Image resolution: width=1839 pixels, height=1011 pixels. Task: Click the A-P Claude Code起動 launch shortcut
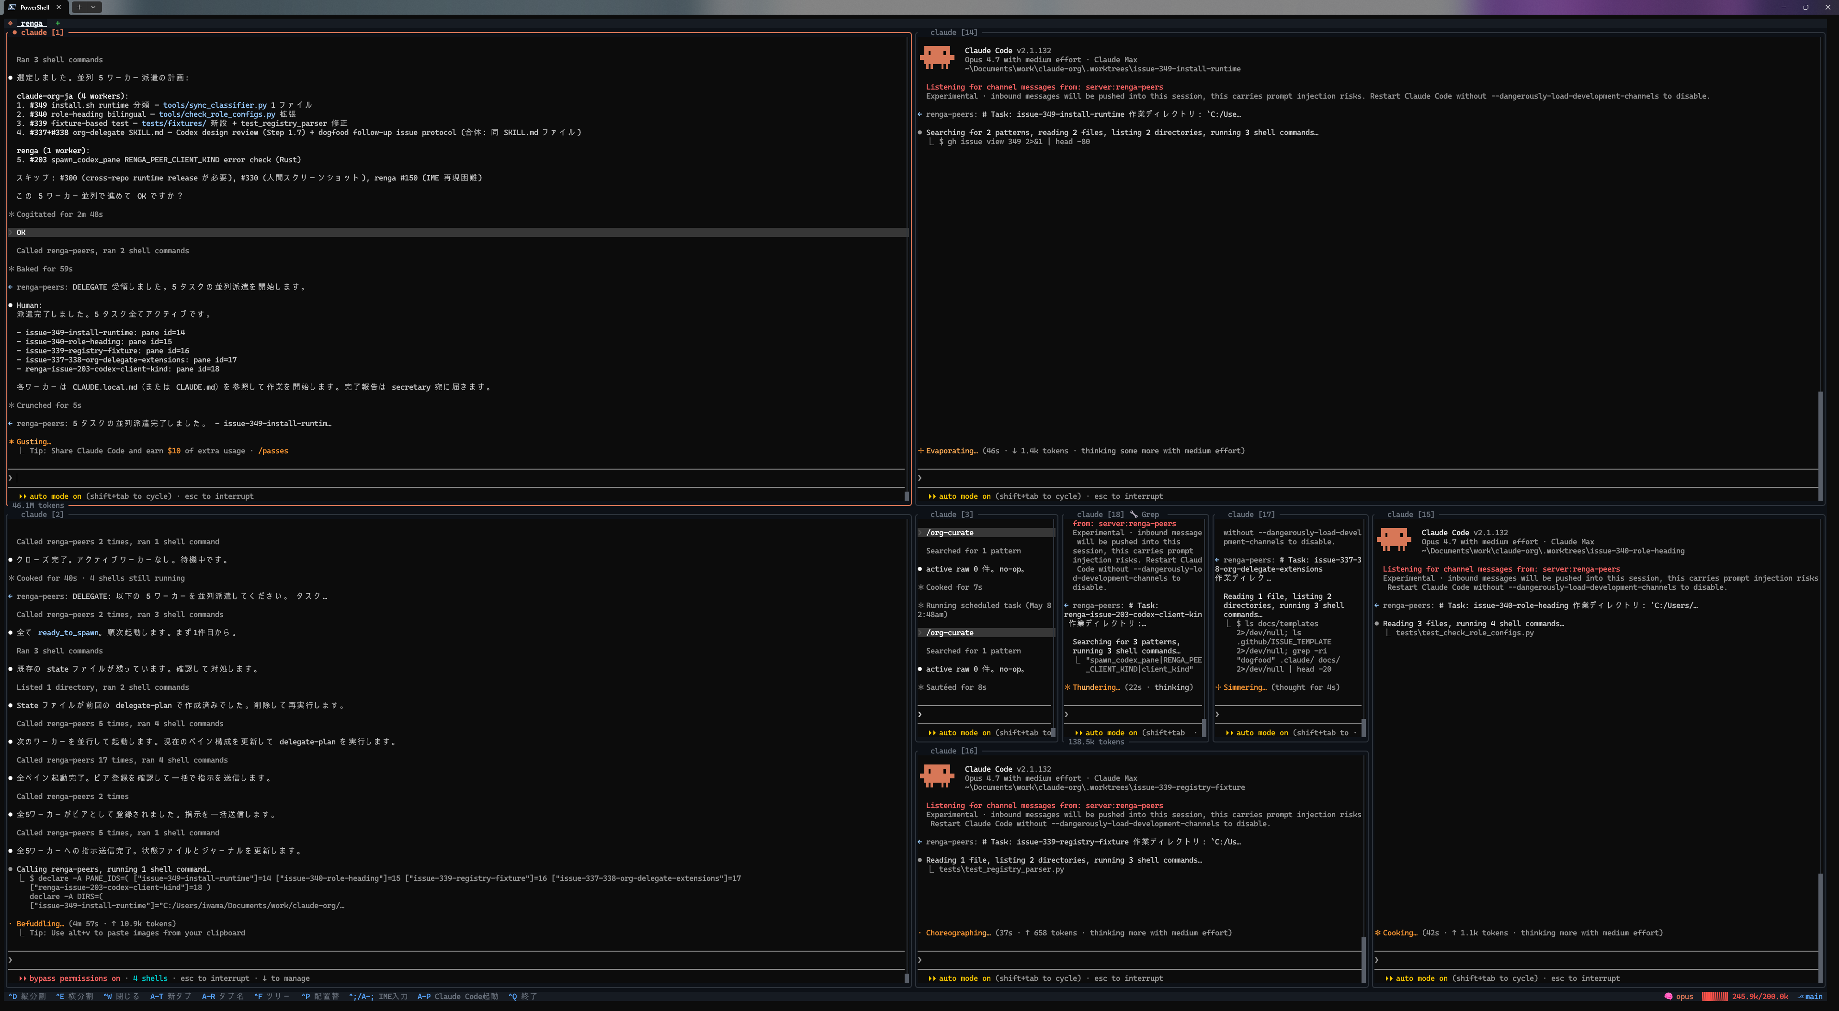click(458, 997)
